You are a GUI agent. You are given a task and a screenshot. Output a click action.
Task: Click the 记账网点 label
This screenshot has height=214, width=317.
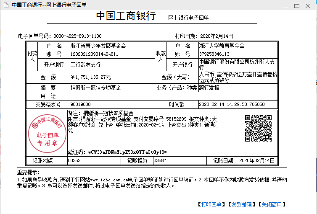pyautogui.click(x=42, y=160)
